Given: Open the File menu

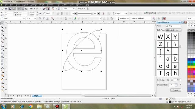Looking at the screenshot, I should point(6,5).
